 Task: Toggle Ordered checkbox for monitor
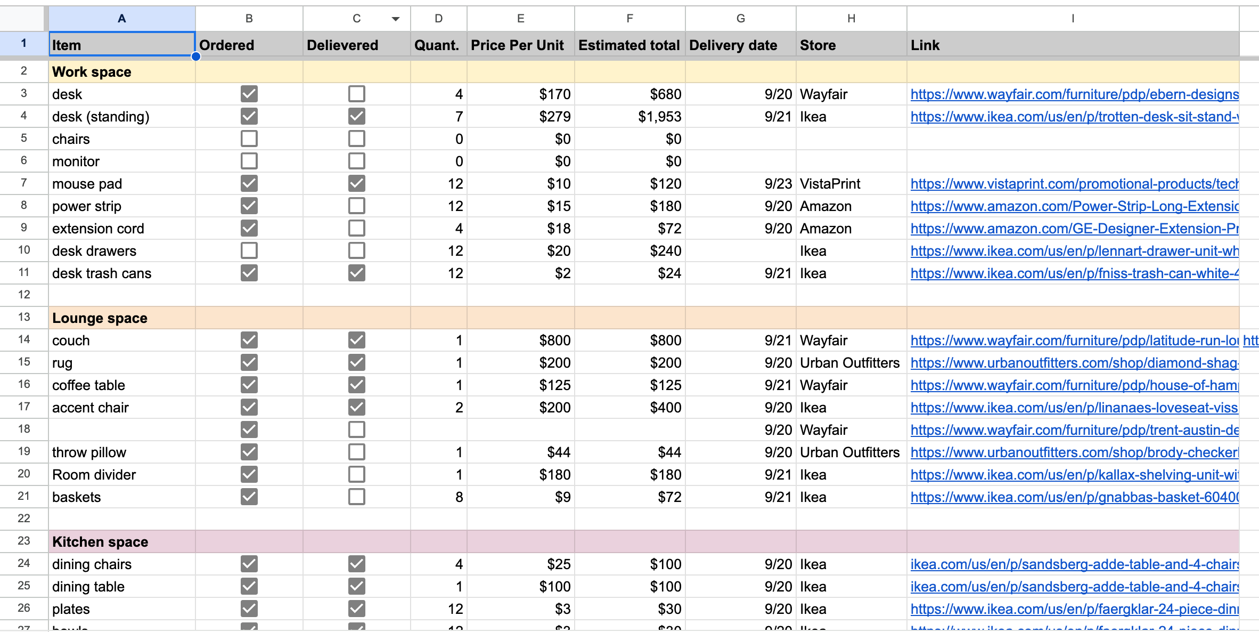tap(249, 161)
